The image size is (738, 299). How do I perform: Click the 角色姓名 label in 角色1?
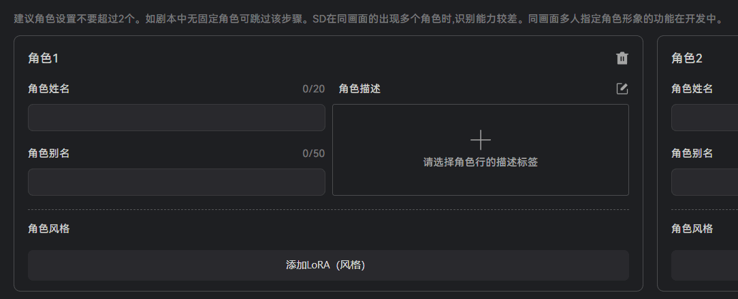tap(48, 88)
